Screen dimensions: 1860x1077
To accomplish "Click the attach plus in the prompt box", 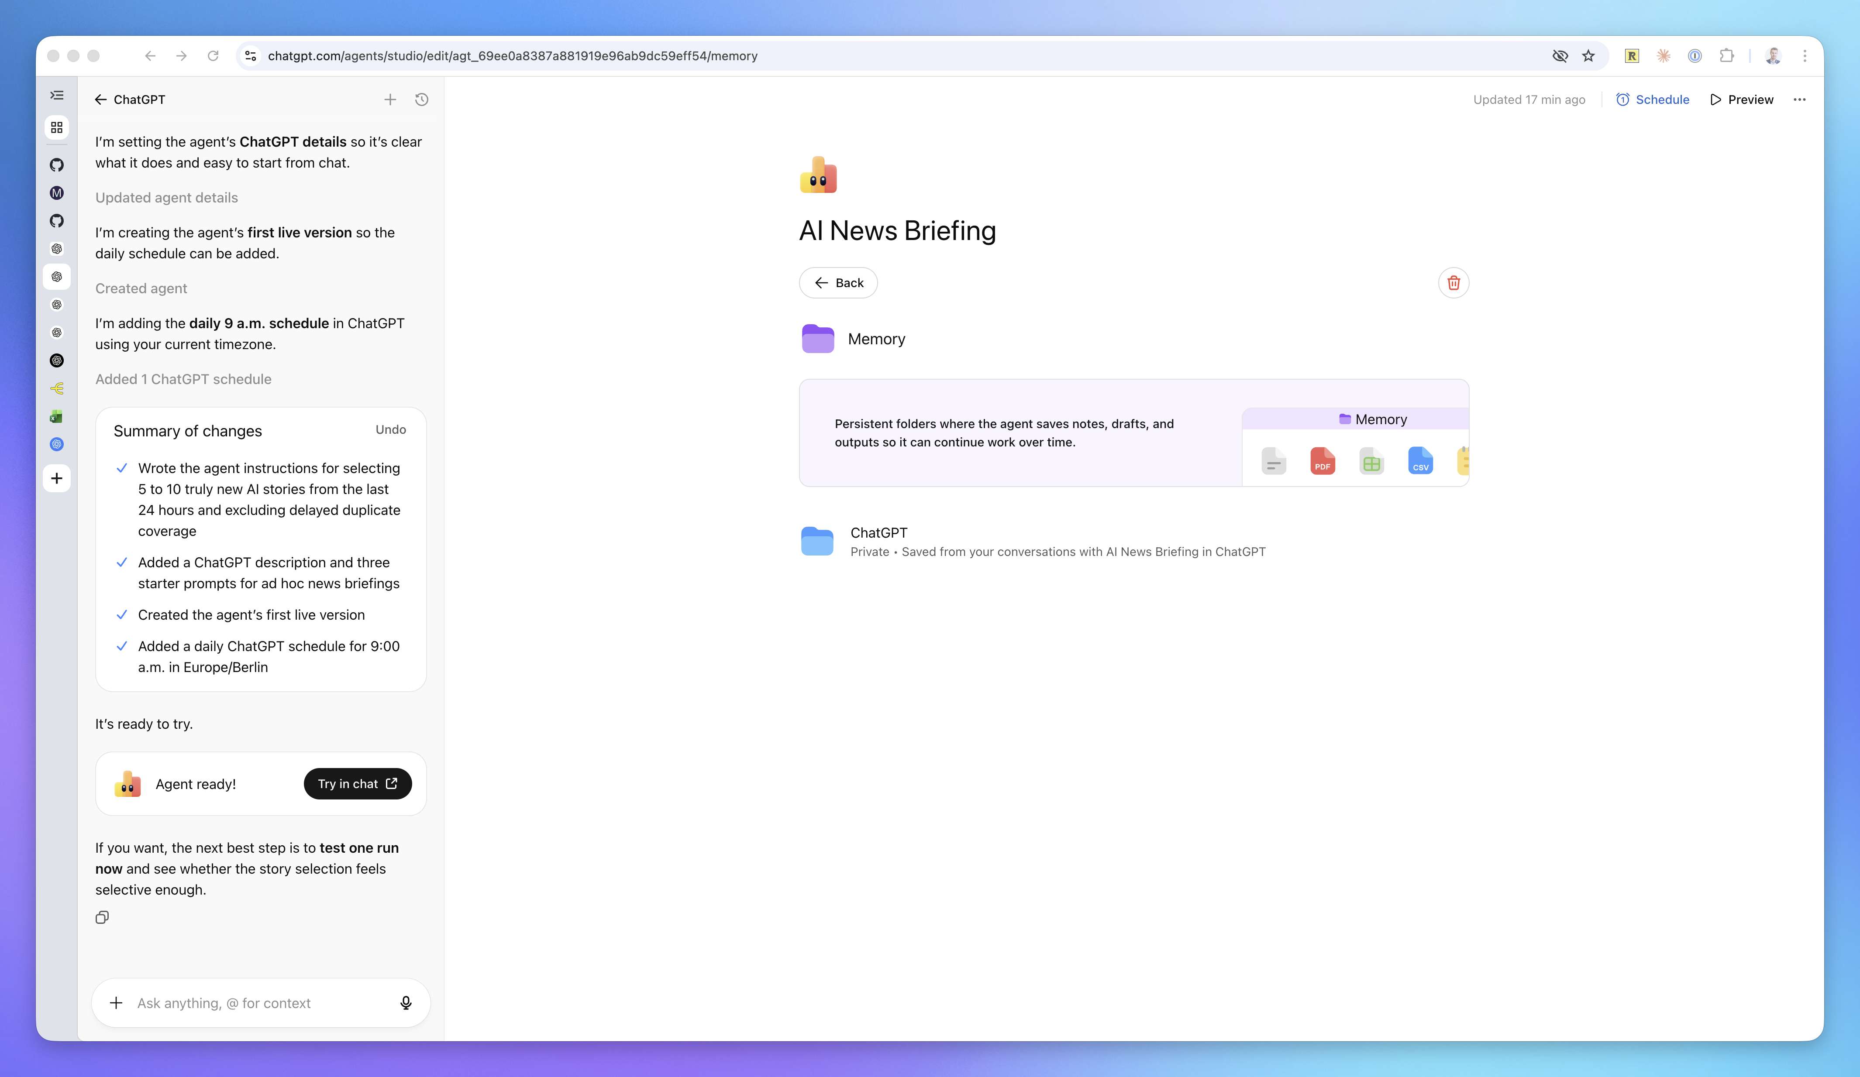I will [116, 1002].
